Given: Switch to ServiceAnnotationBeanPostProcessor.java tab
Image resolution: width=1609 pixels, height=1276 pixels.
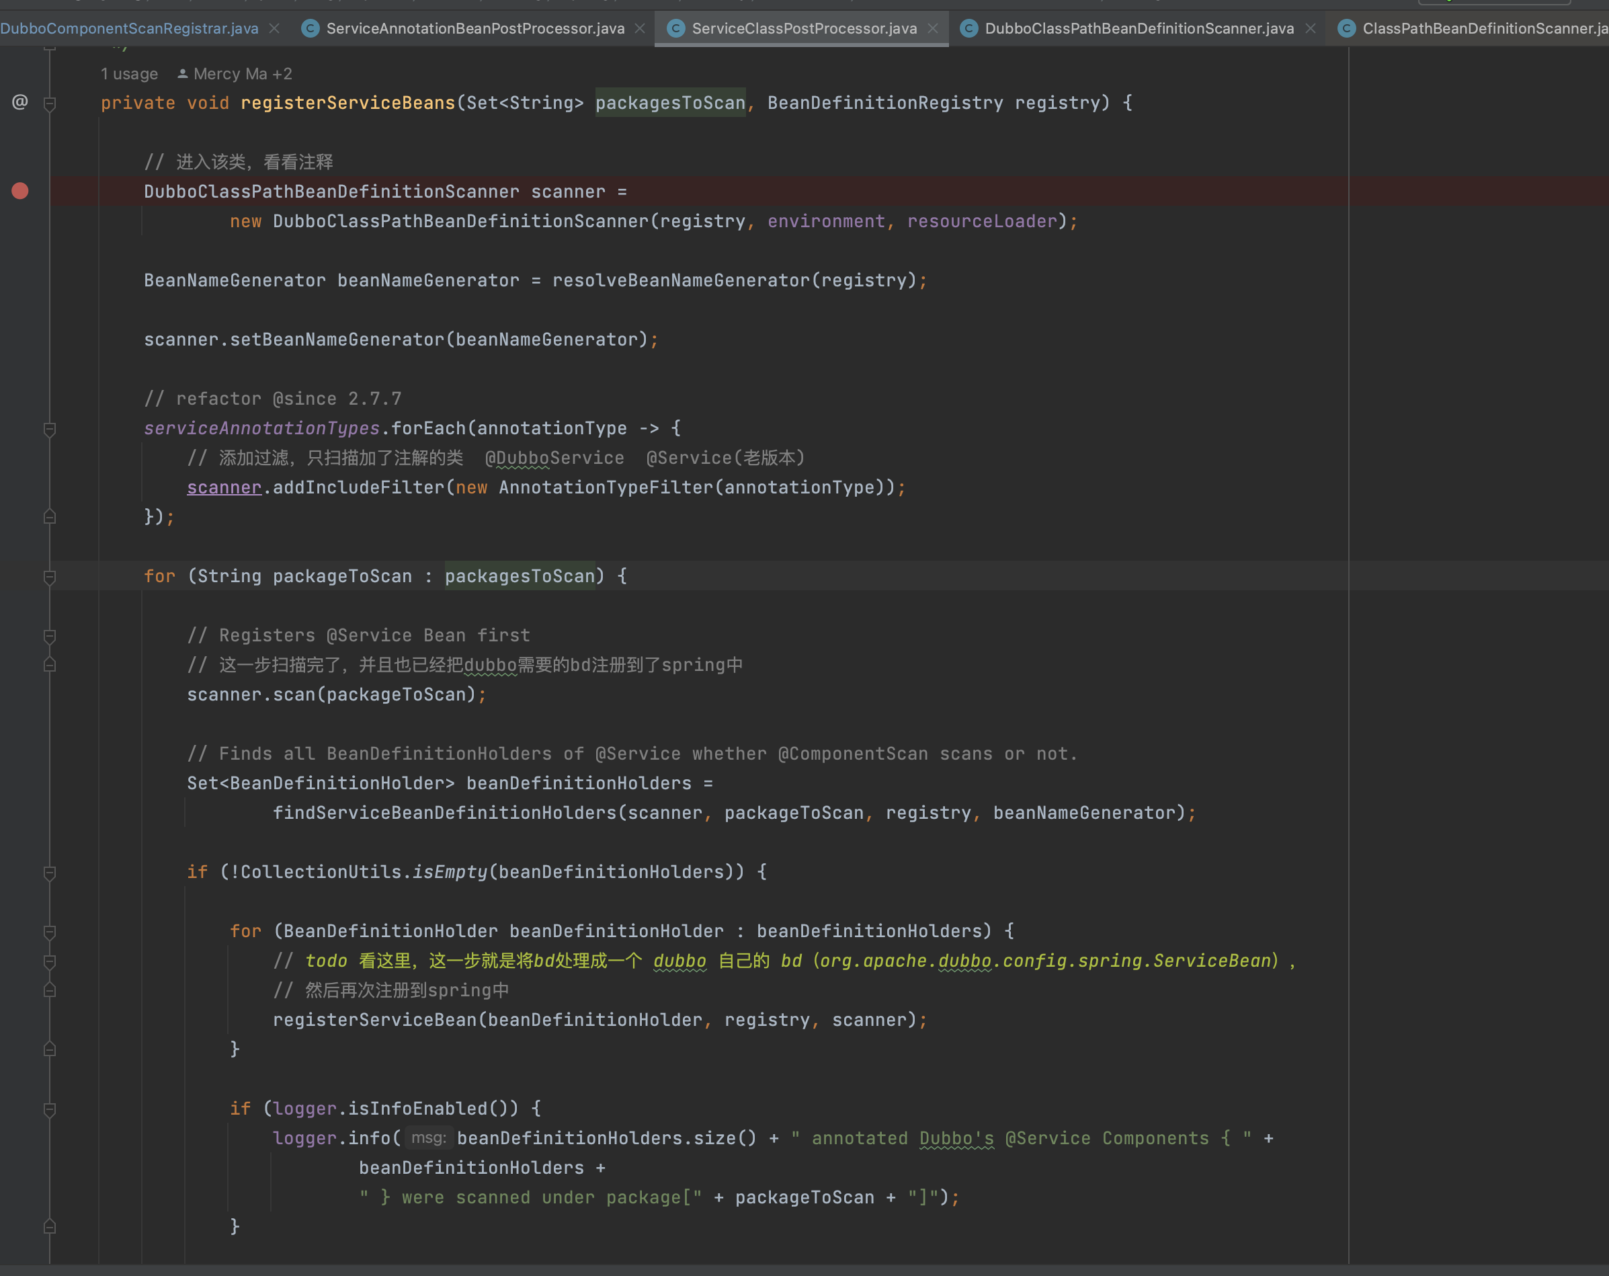Looking at the screenshot, I should tap(475, 28).
